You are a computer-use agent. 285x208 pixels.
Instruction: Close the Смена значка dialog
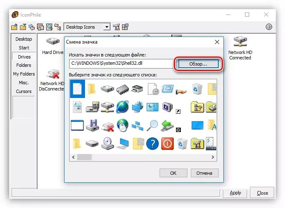tap(217, 42)
